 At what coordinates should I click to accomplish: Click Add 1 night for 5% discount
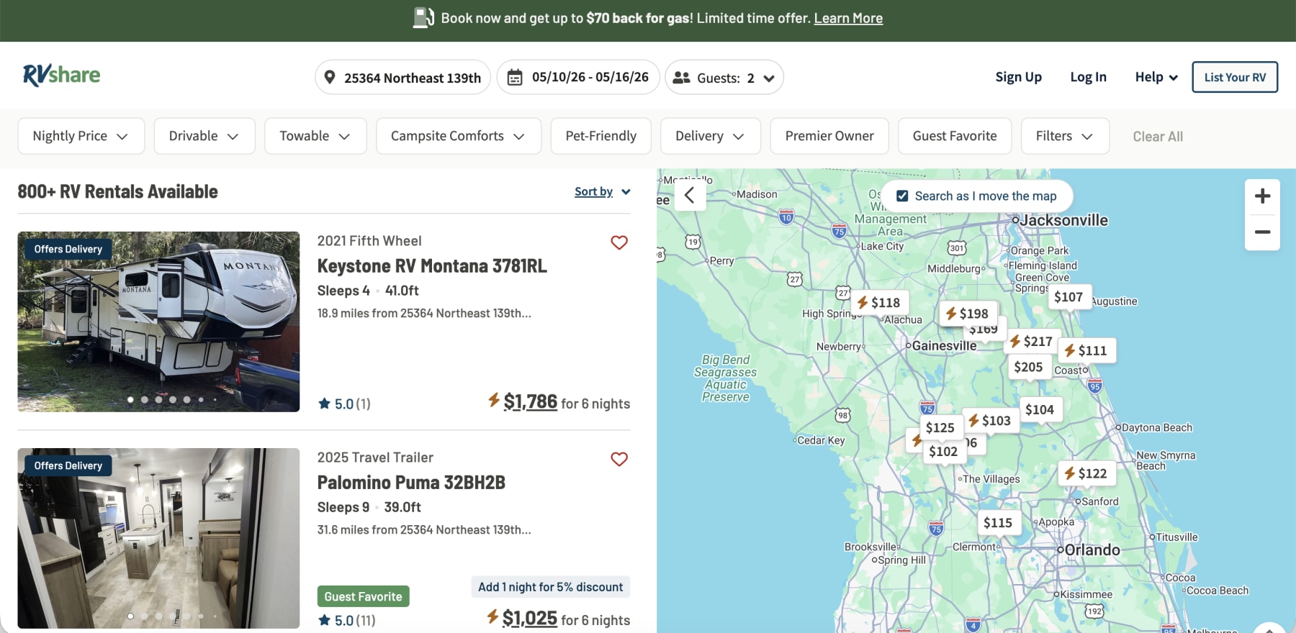pyautogui.click(x=551, y=587)
